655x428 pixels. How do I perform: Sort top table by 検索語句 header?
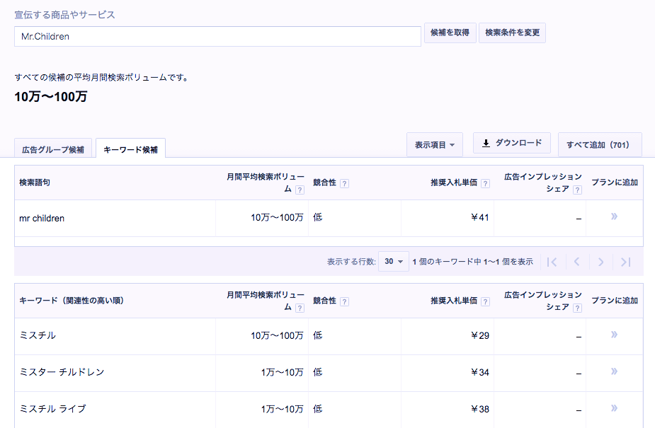point(35,183)
